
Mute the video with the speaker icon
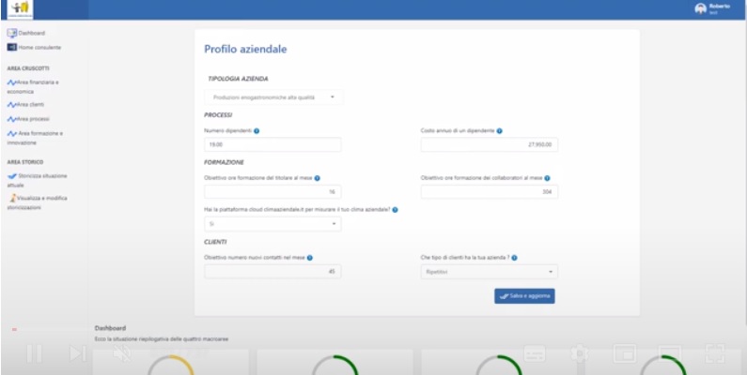coord(122,353)
